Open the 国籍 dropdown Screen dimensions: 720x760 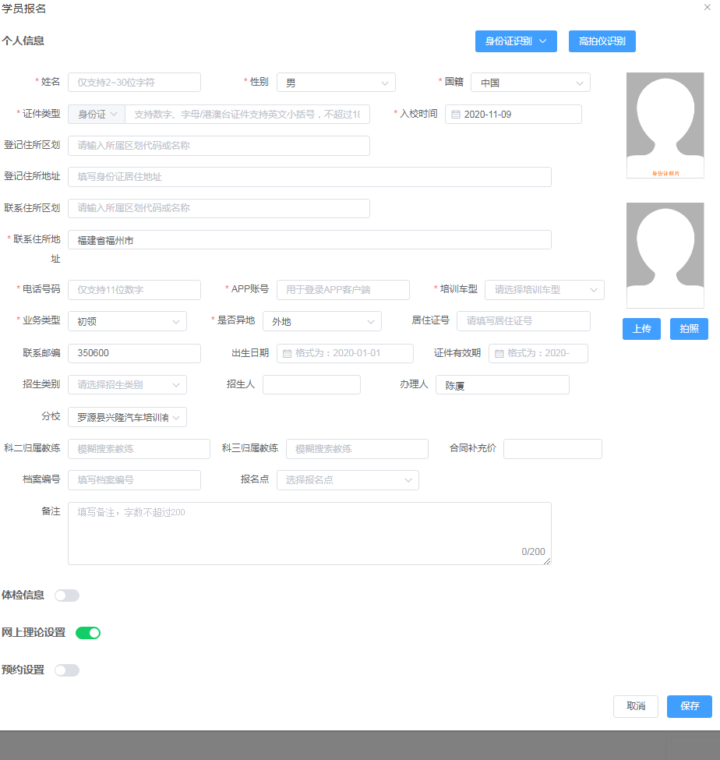pyautogui.click(x=530, y=82)
